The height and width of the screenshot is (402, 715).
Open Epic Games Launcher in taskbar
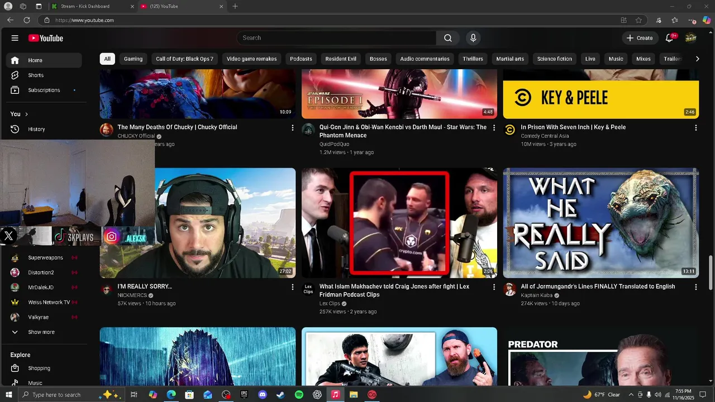pos(244,395)
